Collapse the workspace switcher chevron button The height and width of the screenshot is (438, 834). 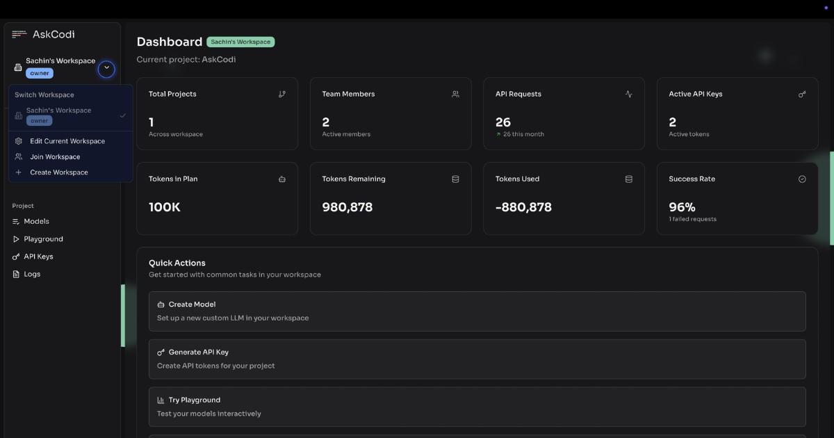tap(106, 68)
